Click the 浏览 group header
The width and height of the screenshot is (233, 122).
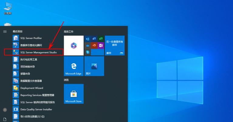coord(66,80)
